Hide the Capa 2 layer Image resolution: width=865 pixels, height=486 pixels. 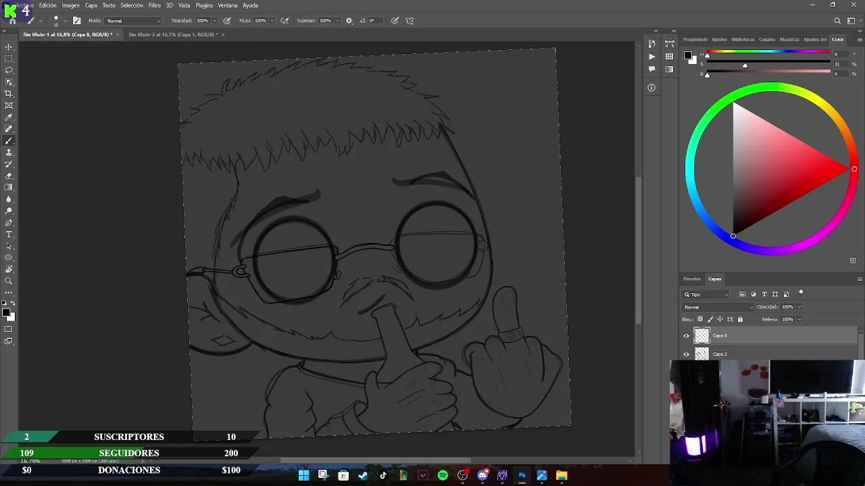(x=687, y=354)
